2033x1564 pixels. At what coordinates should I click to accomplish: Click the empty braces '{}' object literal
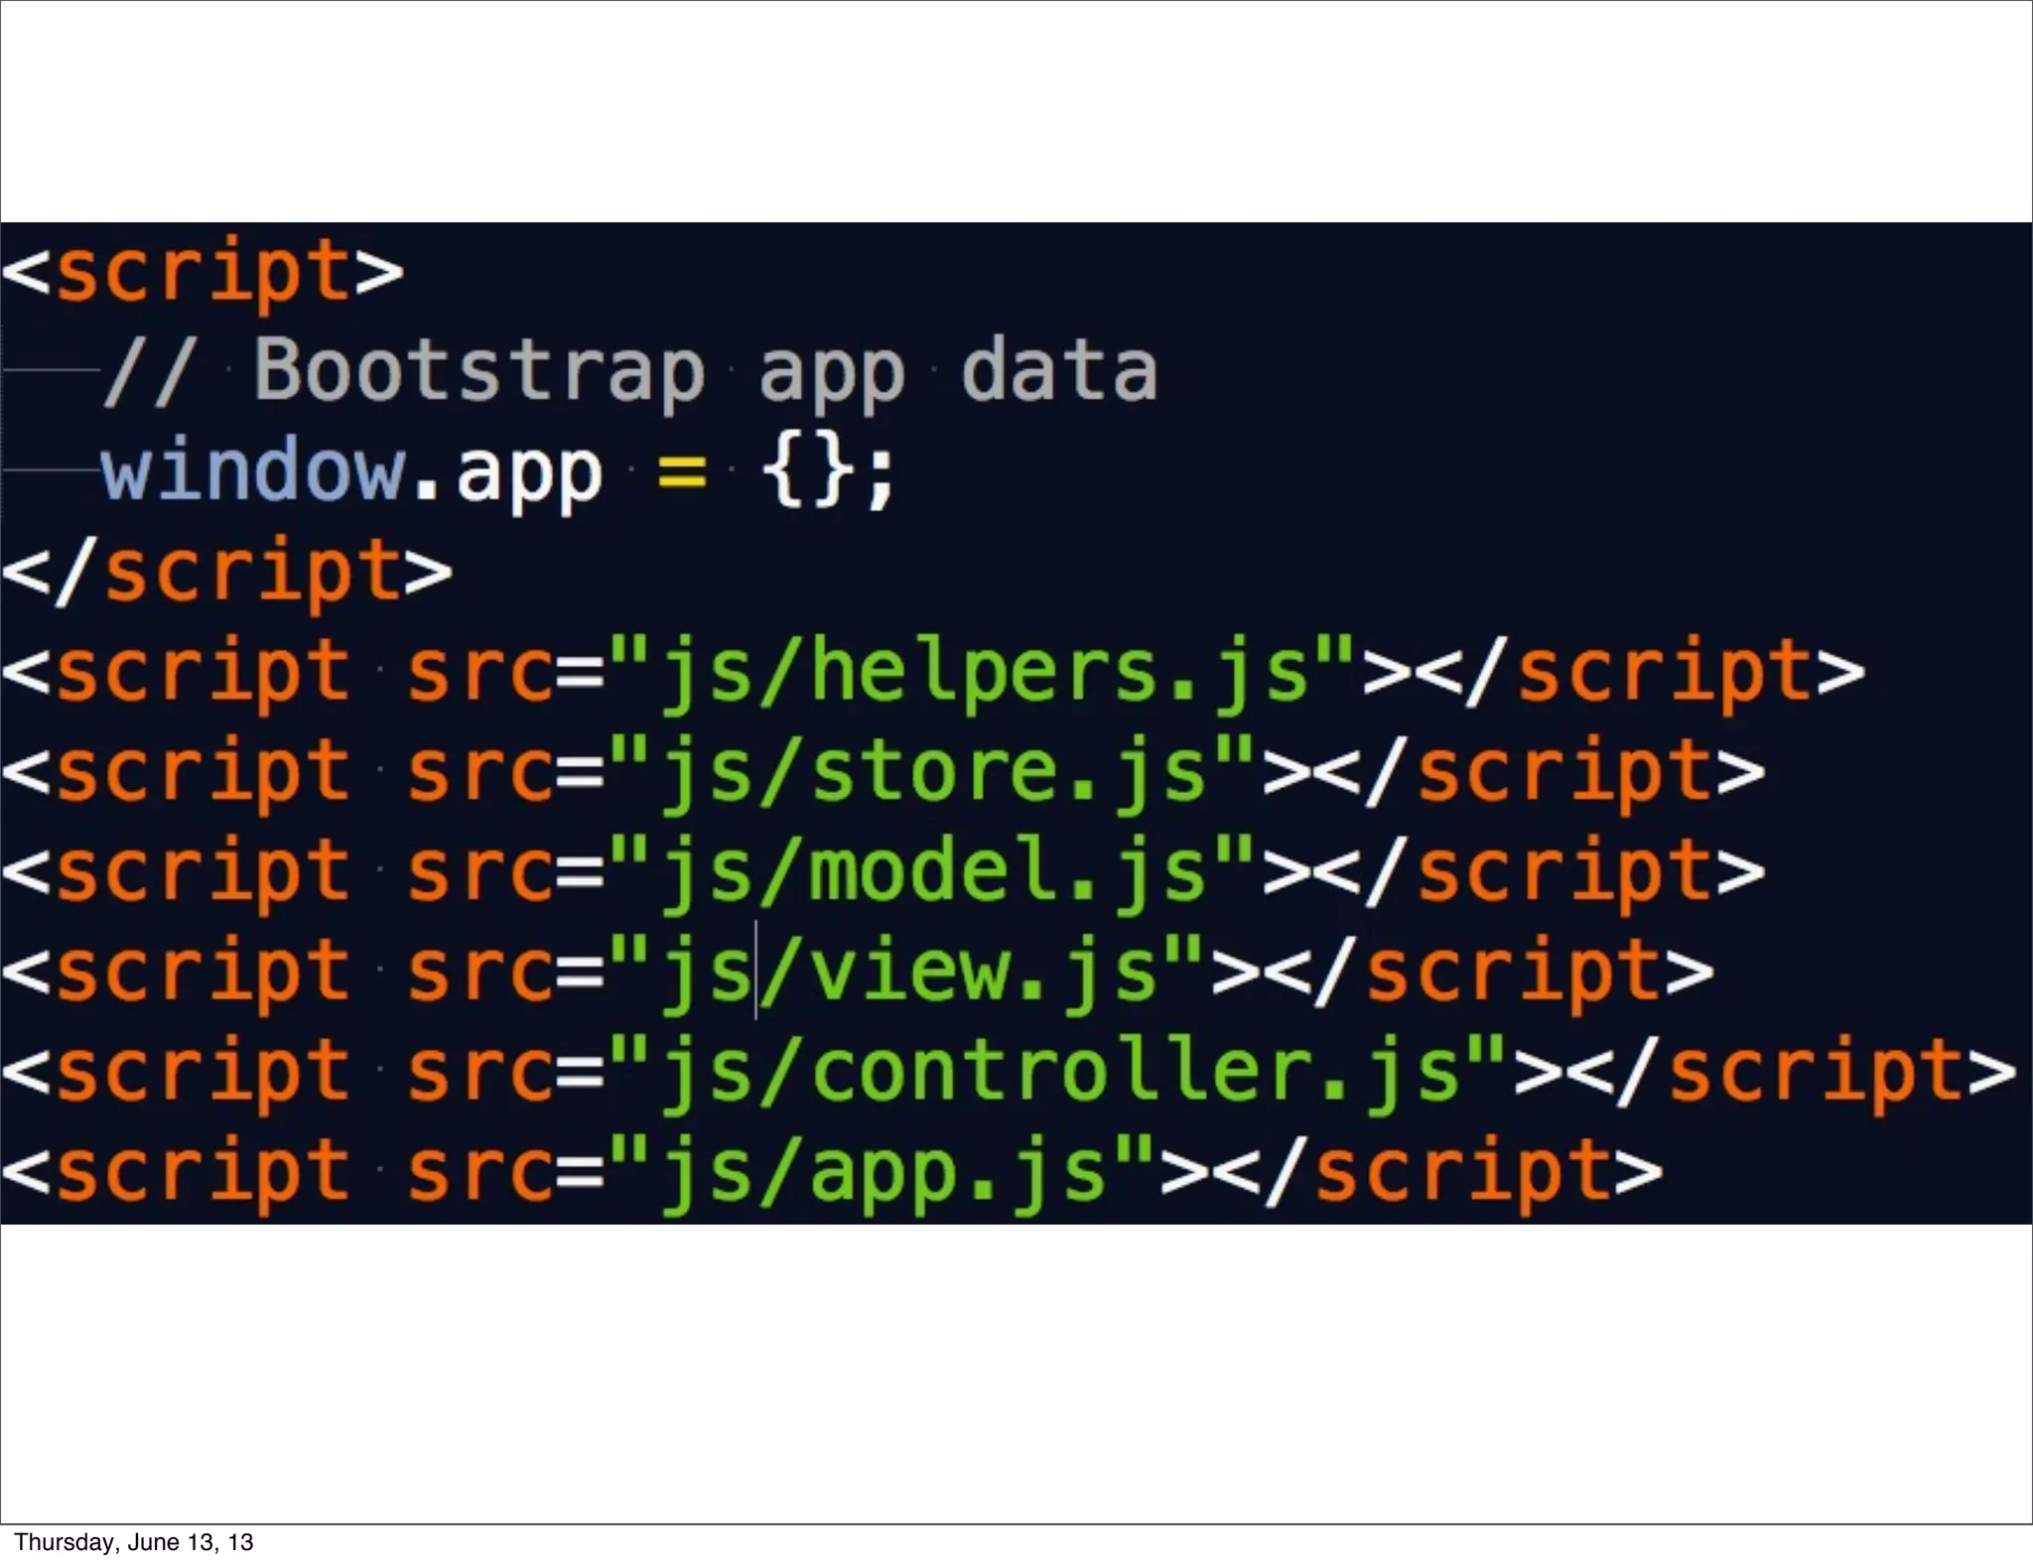(807, 472)
